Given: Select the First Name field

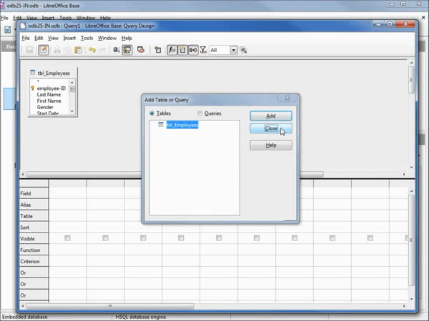Looking at the screenshot, I should 49,101.
